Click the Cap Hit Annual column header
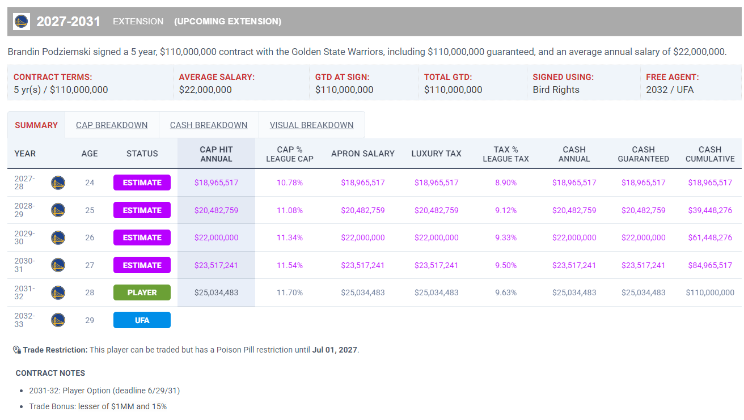 coord(216,154)
